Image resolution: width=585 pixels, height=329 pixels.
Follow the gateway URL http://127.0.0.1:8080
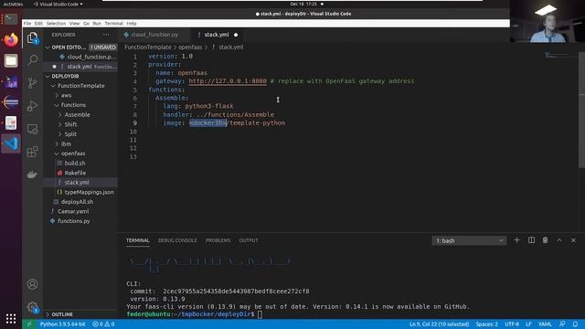pos(228,81)
